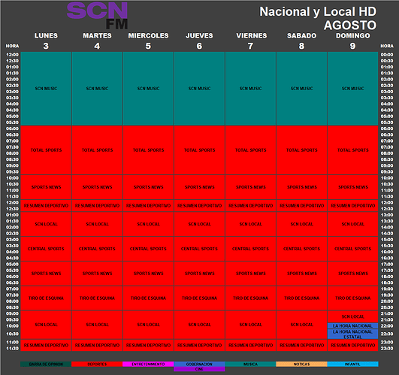Click Monday's morning SPORTS NEWS cell
Image resolution: width=399 pixels, height=375 pixels.
pos(46,187)
